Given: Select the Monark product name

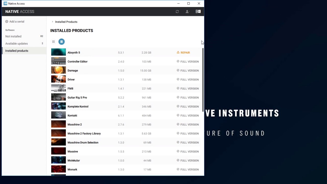Looking at the screenshot, I should click(72, 169).
